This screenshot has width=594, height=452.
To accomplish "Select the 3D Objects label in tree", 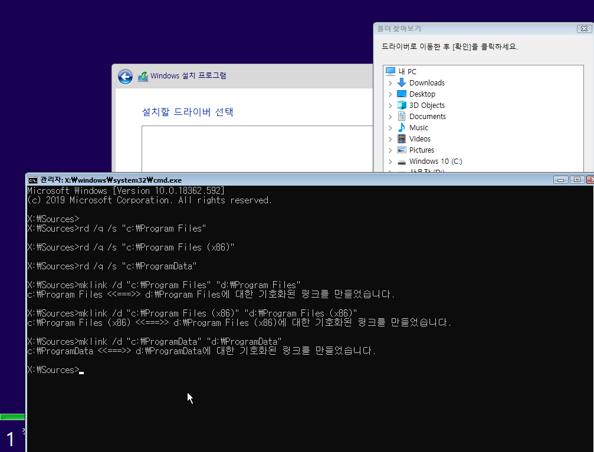I will click(x=427, y=105).
